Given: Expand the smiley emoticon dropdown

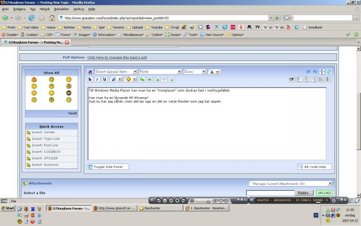Looking at the screenshot, I should (134, 80).
